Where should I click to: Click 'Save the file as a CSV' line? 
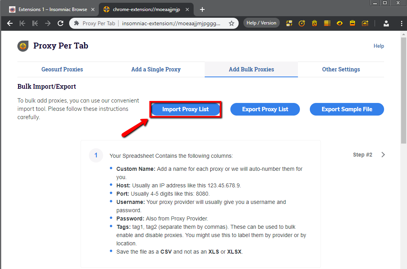179,252
